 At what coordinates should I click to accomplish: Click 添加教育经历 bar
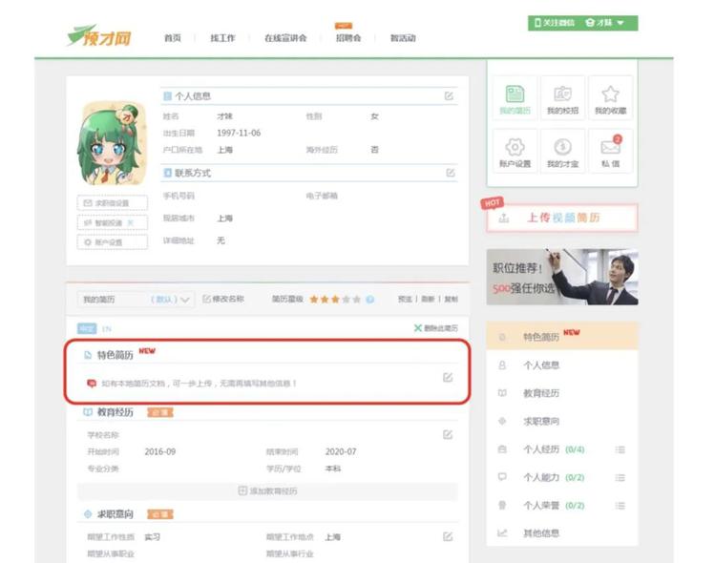click(x=267, y=491)
